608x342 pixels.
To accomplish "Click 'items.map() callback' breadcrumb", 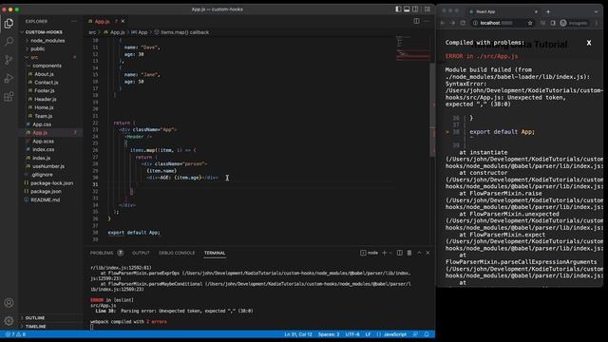I will [x=184, y=32].
